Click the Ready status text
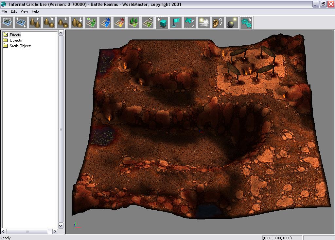Viewport: 335px width, 240px height. coord(6,238)
